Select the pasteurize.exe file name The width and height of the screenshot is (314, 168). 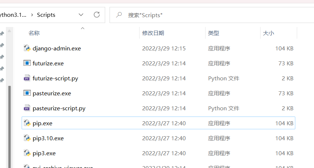pyautogui.click(x=52, y=93)
